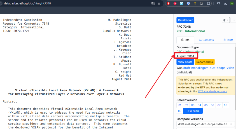
Task: Click the VXLAN document title text
Action: click(66, 92)
